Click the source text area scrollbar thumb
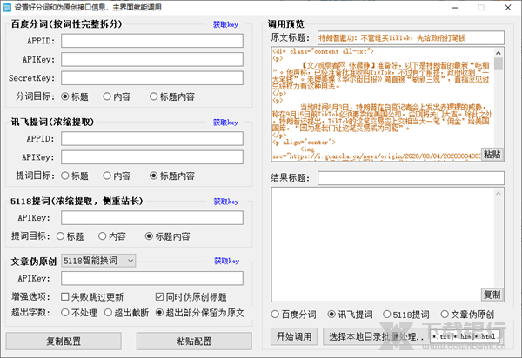The width and height of the screenshot is (522, 358). (498, 63)
